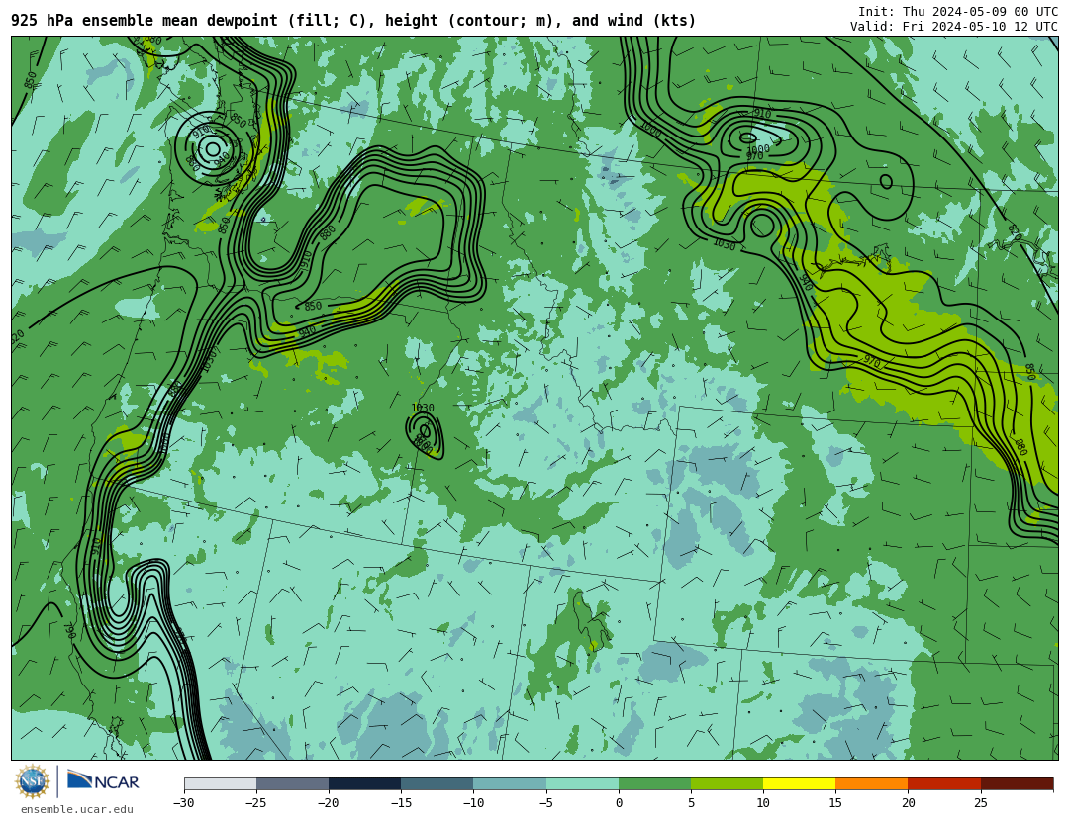1069x822 pixels.
Task: Click the 'Valid: Fri 2024-05-10 12 UTC' text
Action: 954,27
